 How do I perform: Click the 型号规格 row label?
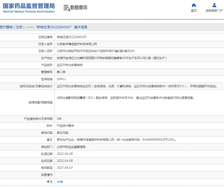click(x=47, y=79)
